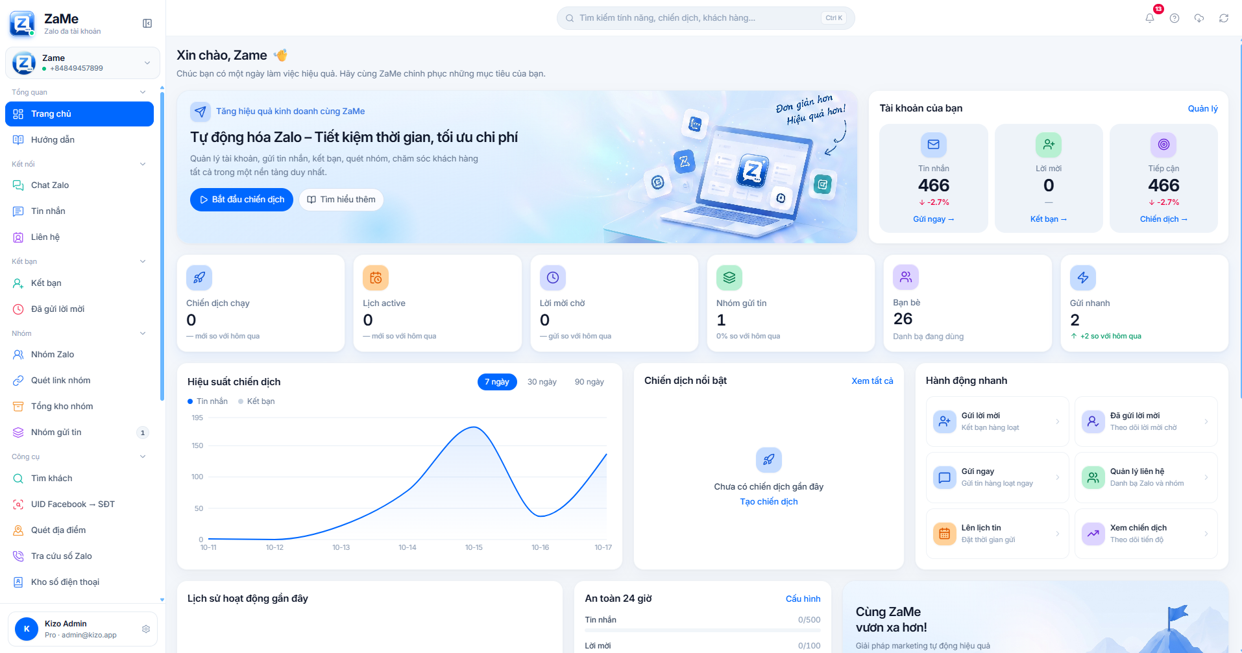Viewport: 1242px width, 653px height.
Task: Click the cloud download icon in header
Action: (1199, 18)
